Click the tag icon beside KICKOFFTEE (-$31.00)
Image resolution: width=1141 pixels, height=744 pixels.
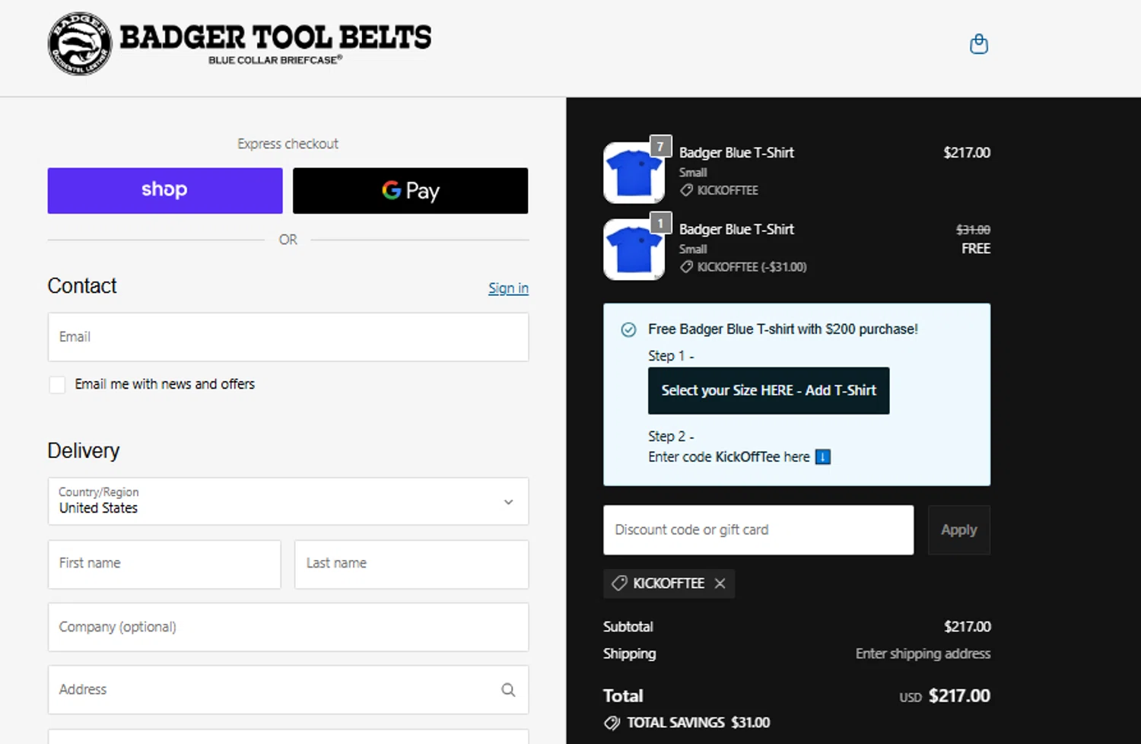(x=686, y=267)
